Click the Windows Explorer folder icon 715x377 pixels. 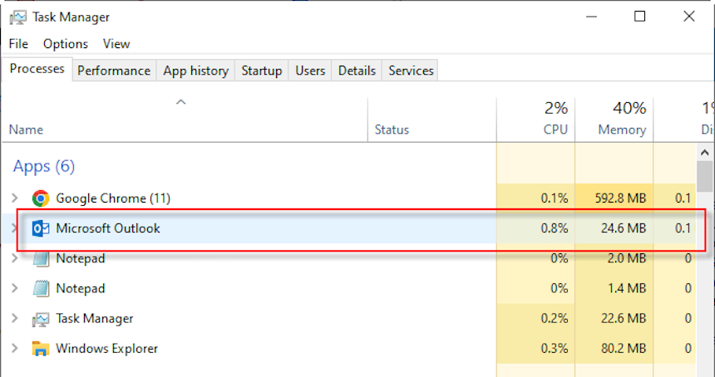[x=41, y=349]
